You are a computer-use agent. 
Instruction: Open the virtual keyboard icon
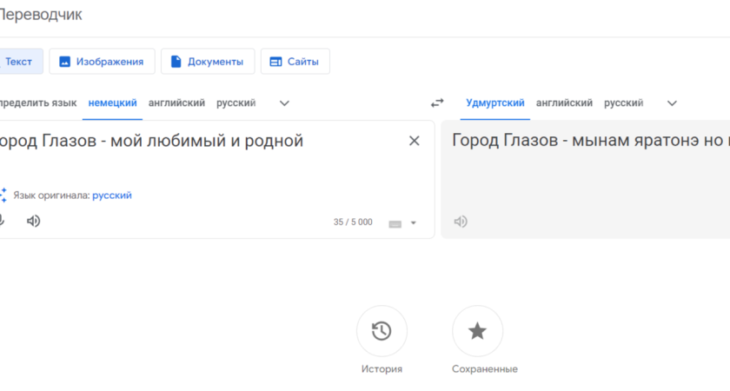pyautogui.click(x=395, y=224)
